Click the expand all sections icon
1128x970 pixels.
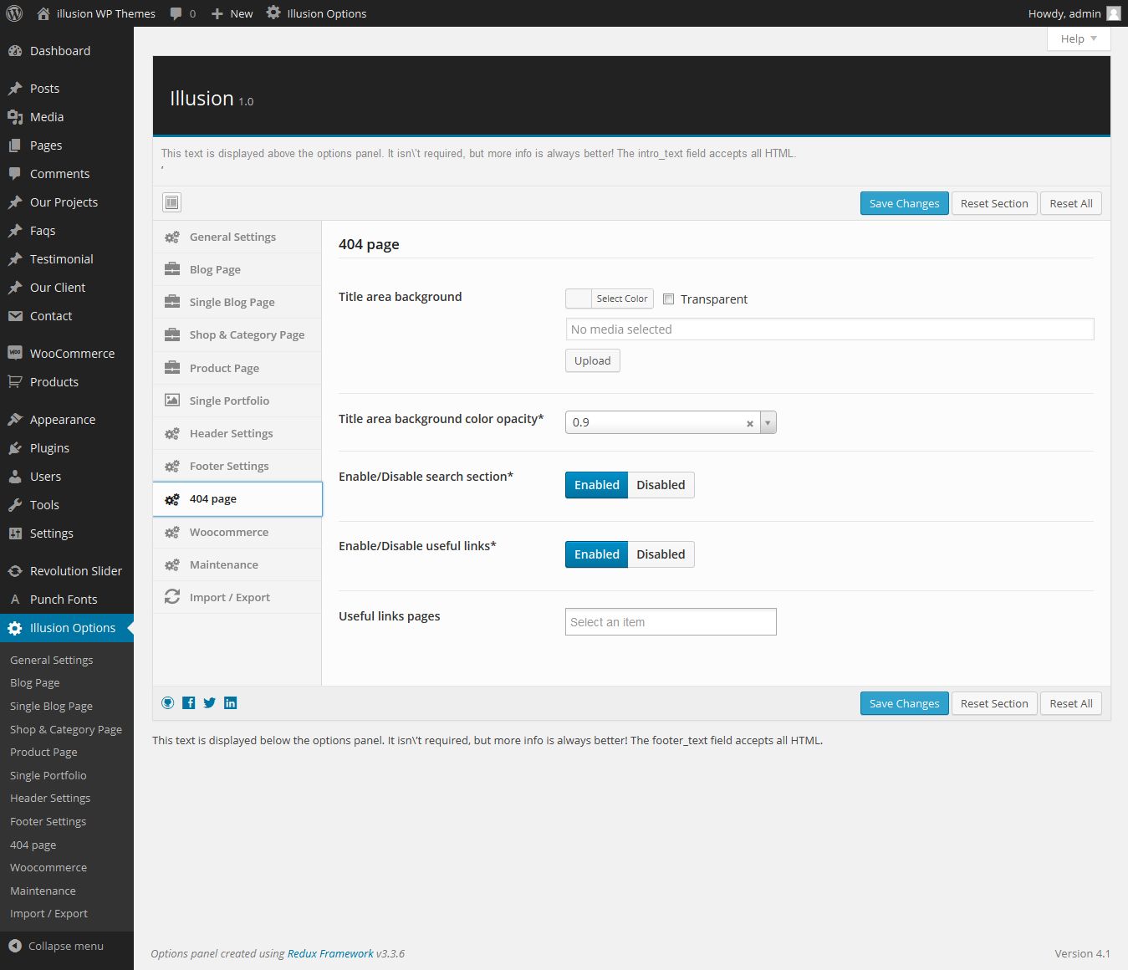171,202
